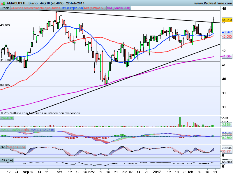
Task: Click the 39,465 horizontal level label
Action: (5, 85)
